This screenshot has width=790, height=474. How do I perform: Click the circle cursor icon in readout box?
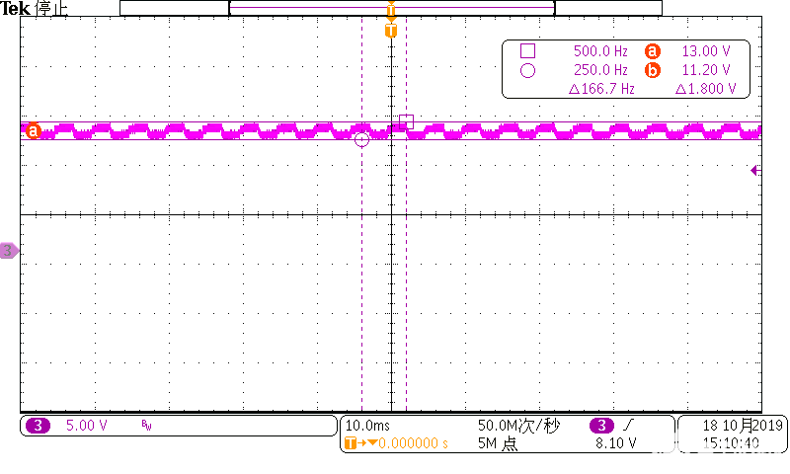[x=527, y=70]
